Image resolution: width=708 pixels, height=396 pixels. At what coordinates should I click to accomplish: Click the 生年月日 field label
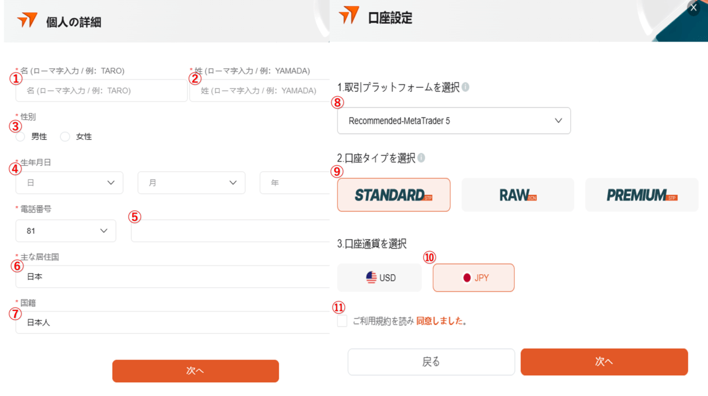pyautogui.click(x=36, y=162)
